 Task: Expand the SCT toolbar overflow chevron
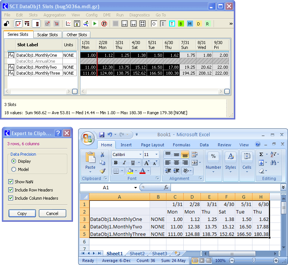click(x=231, y=24)
